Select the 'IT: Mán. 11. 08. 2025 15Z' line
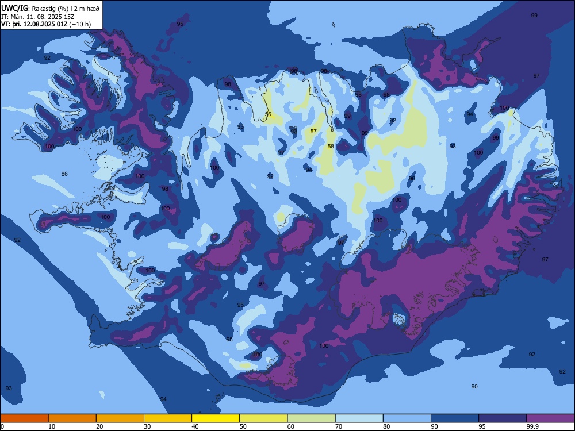The image size is (575, 431). pyautogui.click(x=38, y=17)
